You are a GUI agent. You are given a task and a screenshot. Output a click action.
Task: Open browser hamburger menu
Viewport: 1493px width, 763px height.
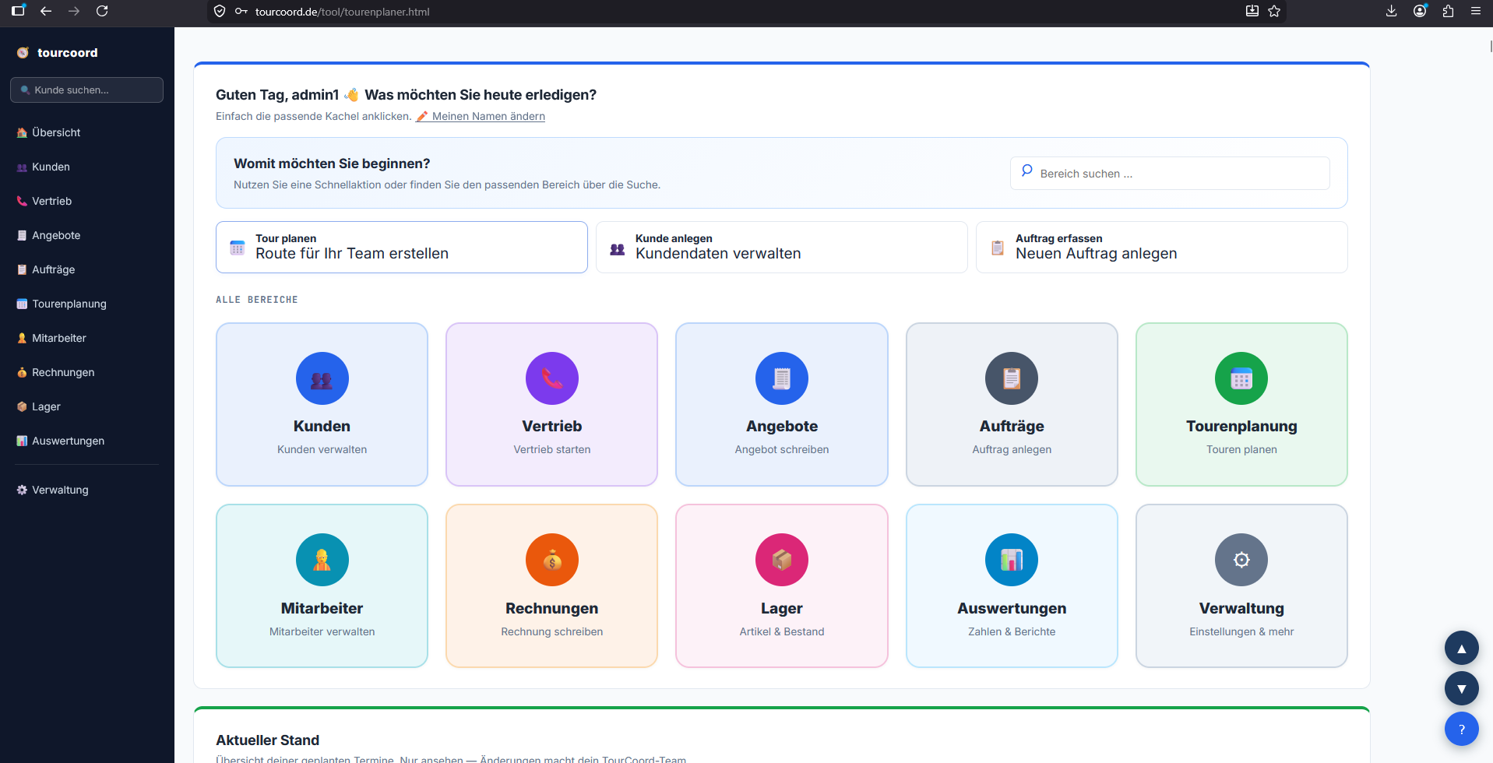(x=1476, y=11)
